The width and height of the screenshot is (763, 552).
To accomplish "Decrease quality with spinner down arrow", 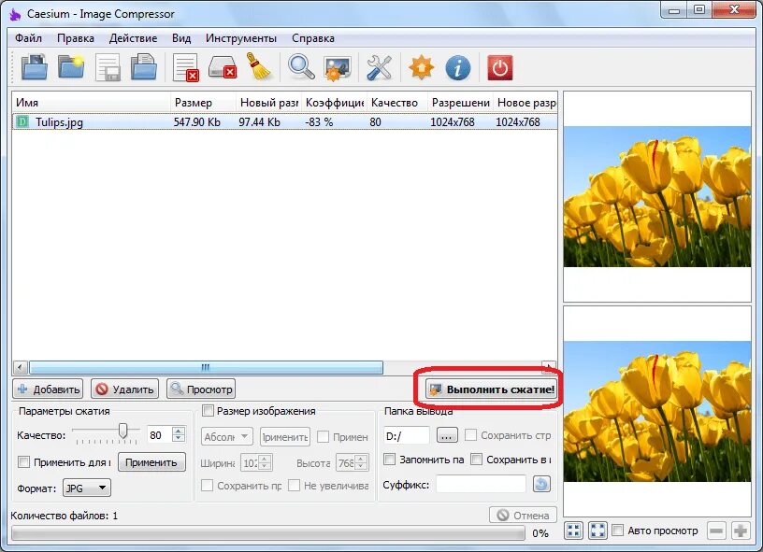I will (x=179, y=438).
